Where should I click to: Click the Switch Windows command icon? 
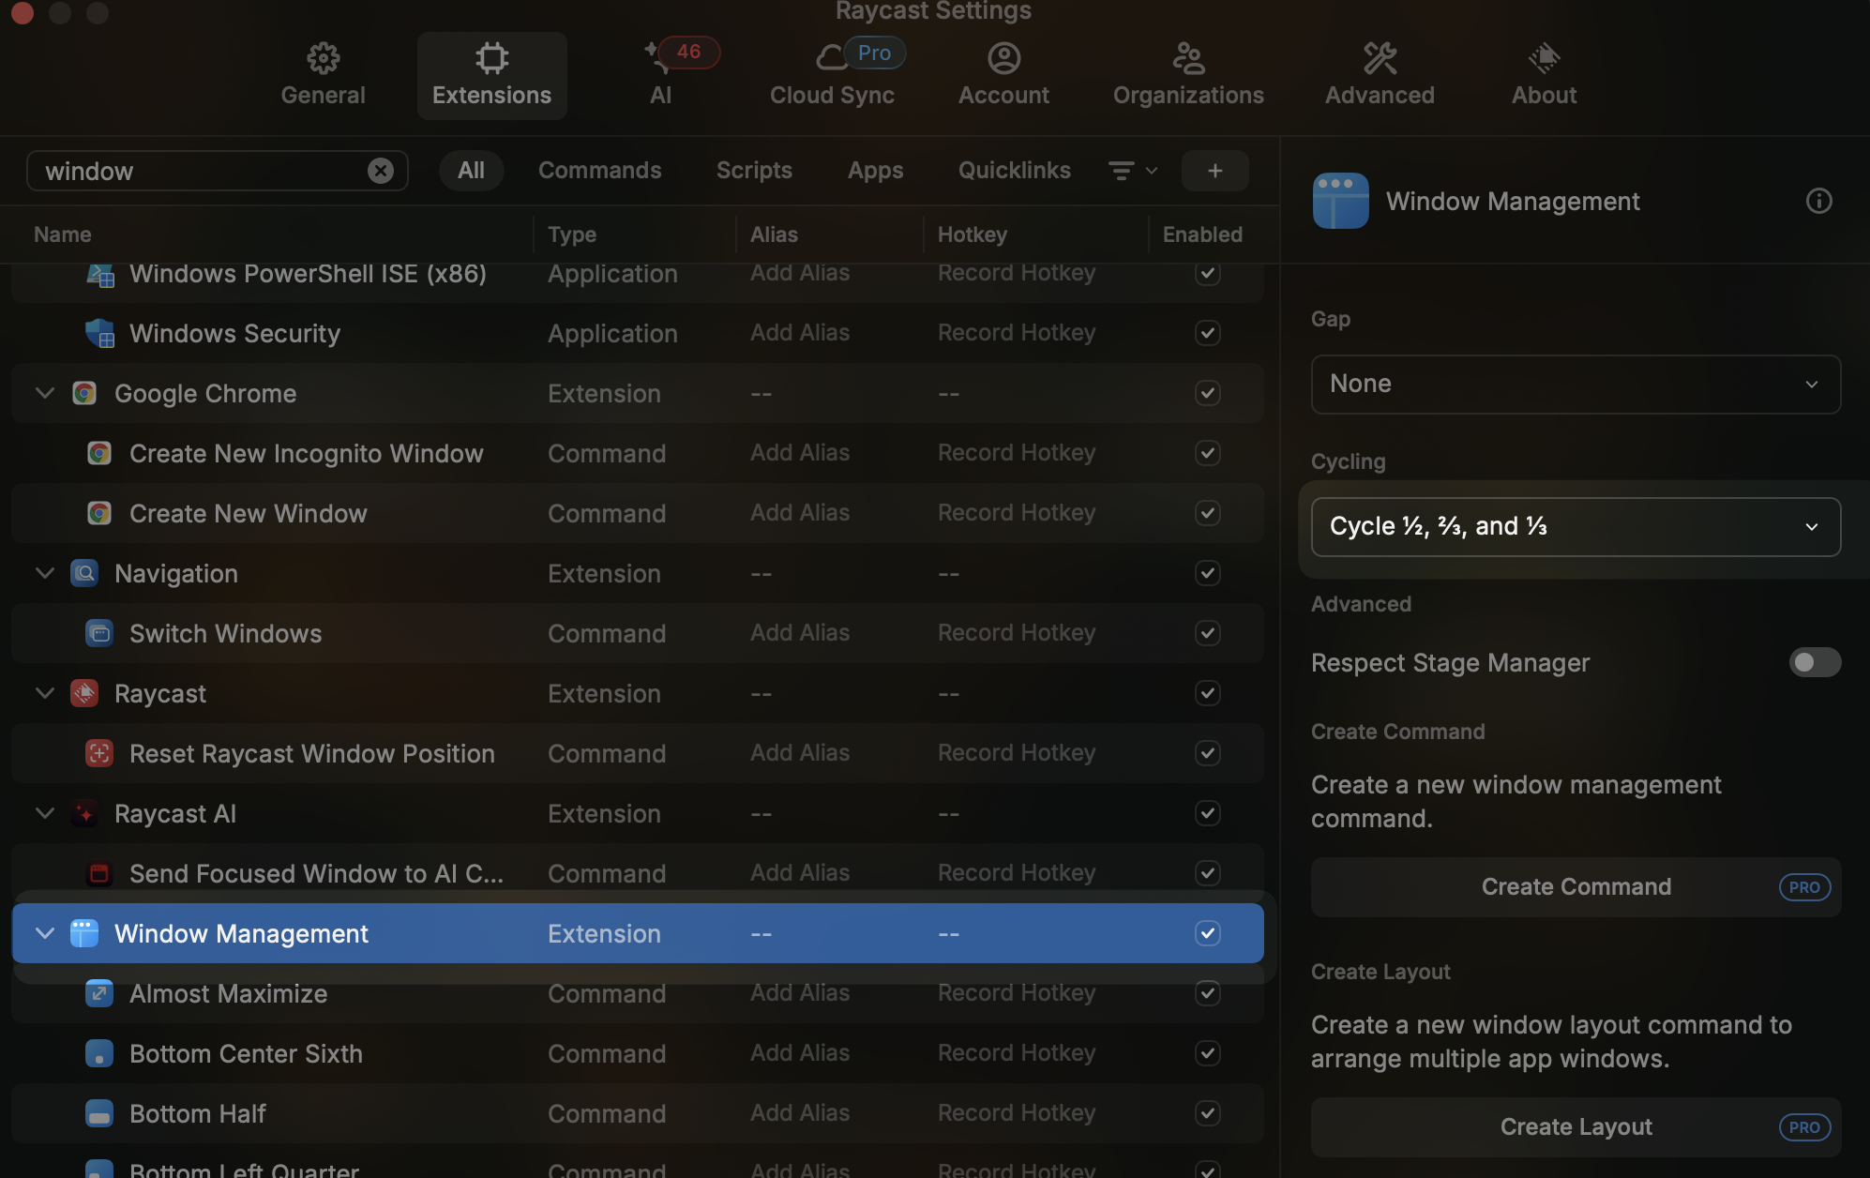[99, 633]
